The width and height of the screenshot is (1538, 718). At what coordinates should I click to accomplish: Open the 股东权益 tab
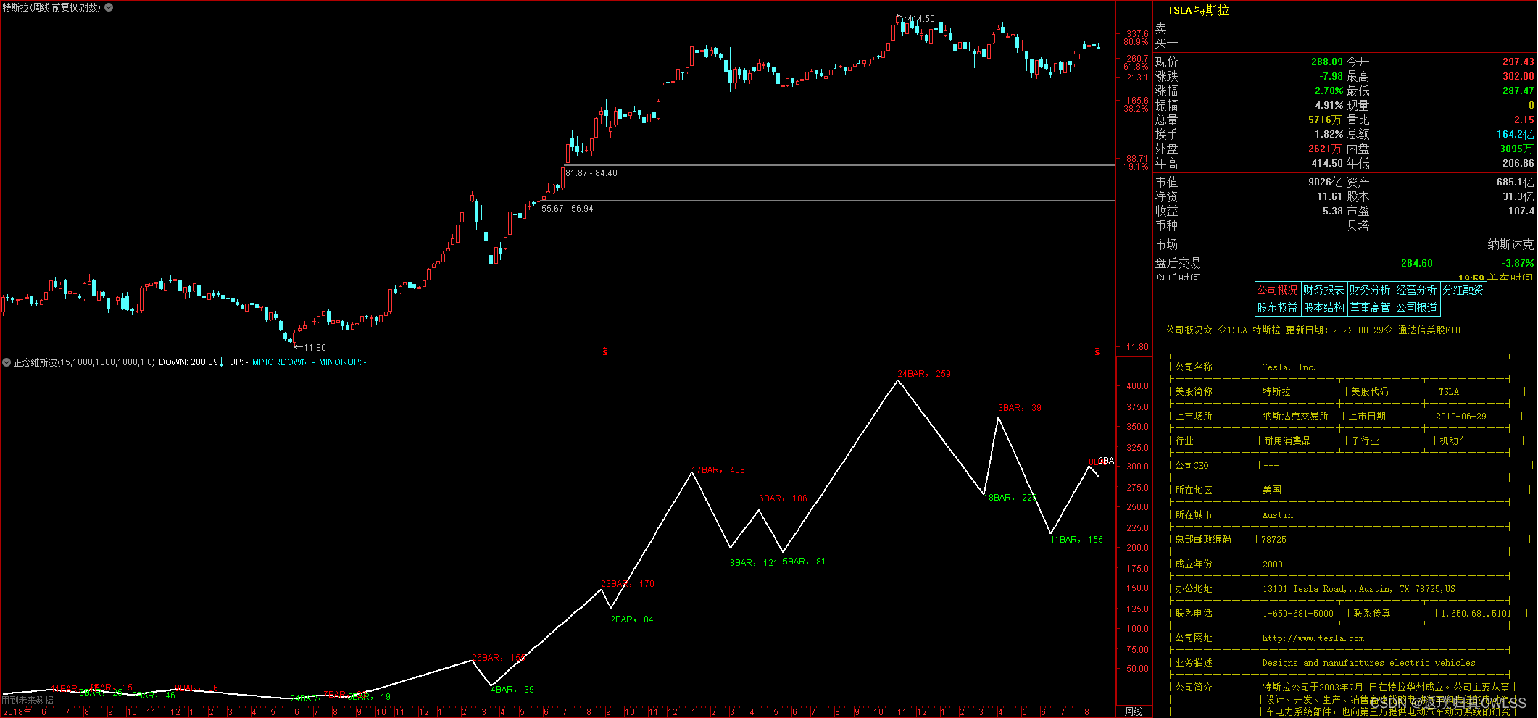pyautogui.click(x=1278, y=307)
